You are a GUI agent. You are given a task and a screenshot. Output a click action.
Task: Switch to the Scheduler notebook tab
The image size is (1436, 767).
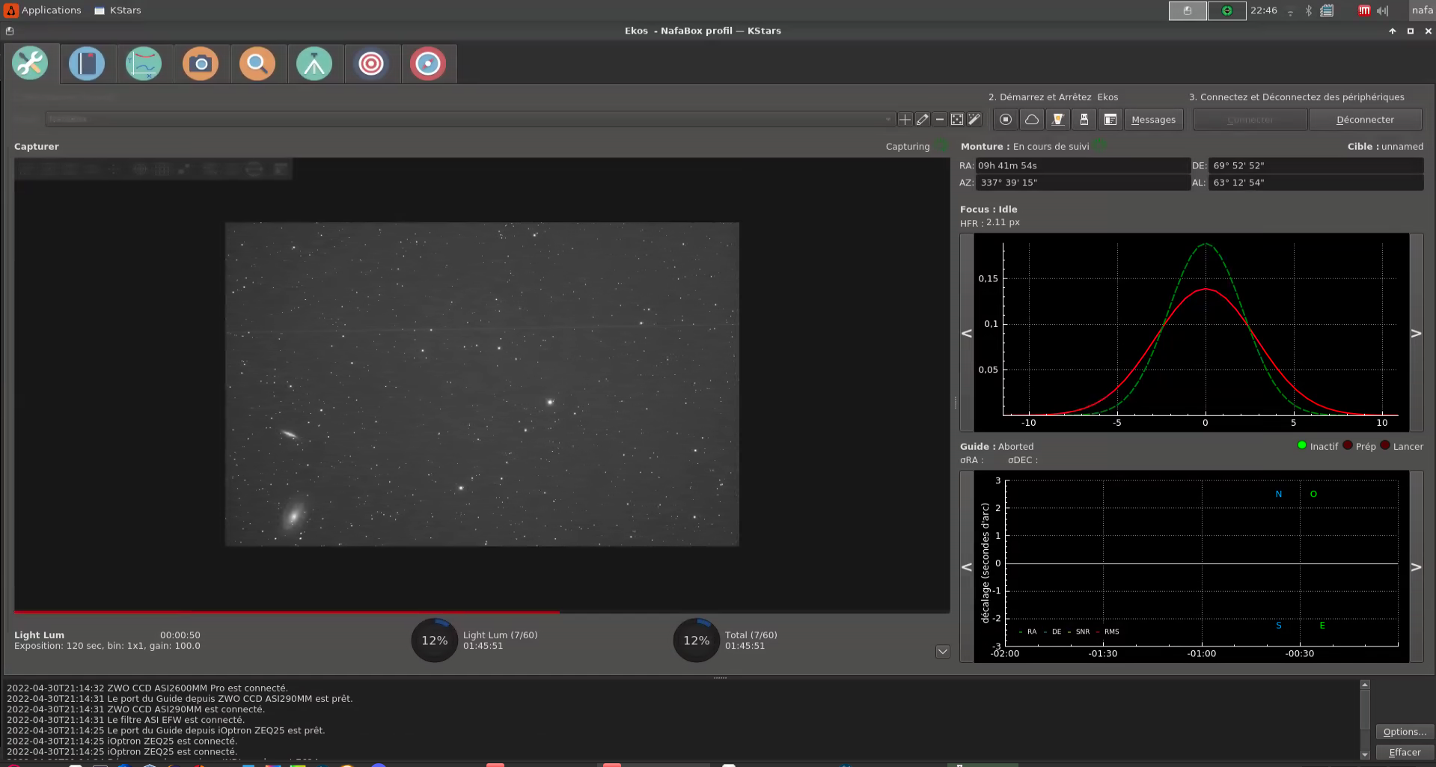87,64
